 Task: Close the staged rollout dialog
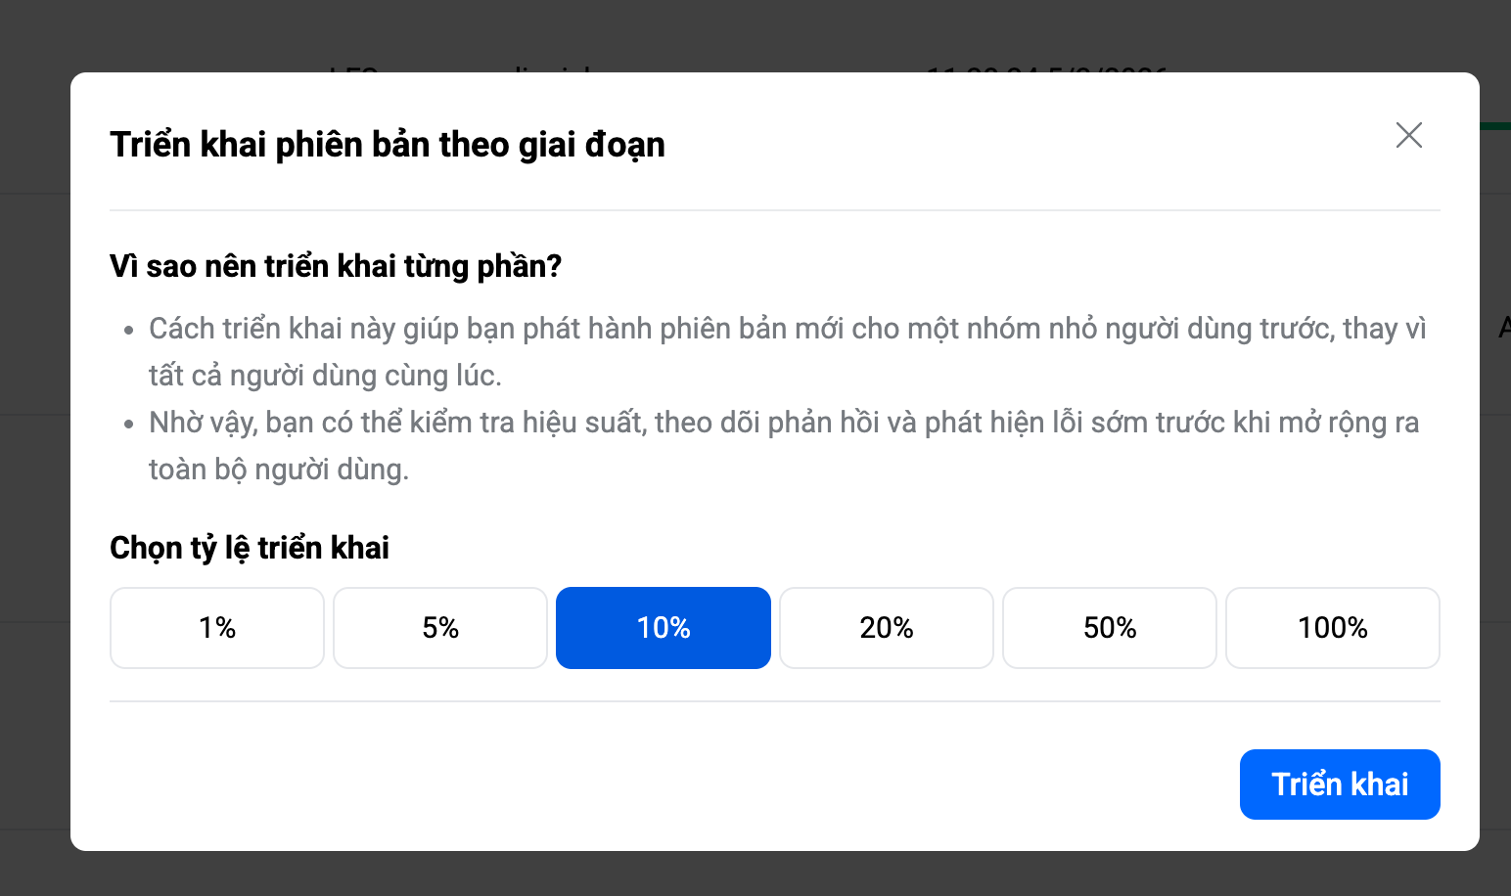pyautogui.click(x=1408, y=135)
